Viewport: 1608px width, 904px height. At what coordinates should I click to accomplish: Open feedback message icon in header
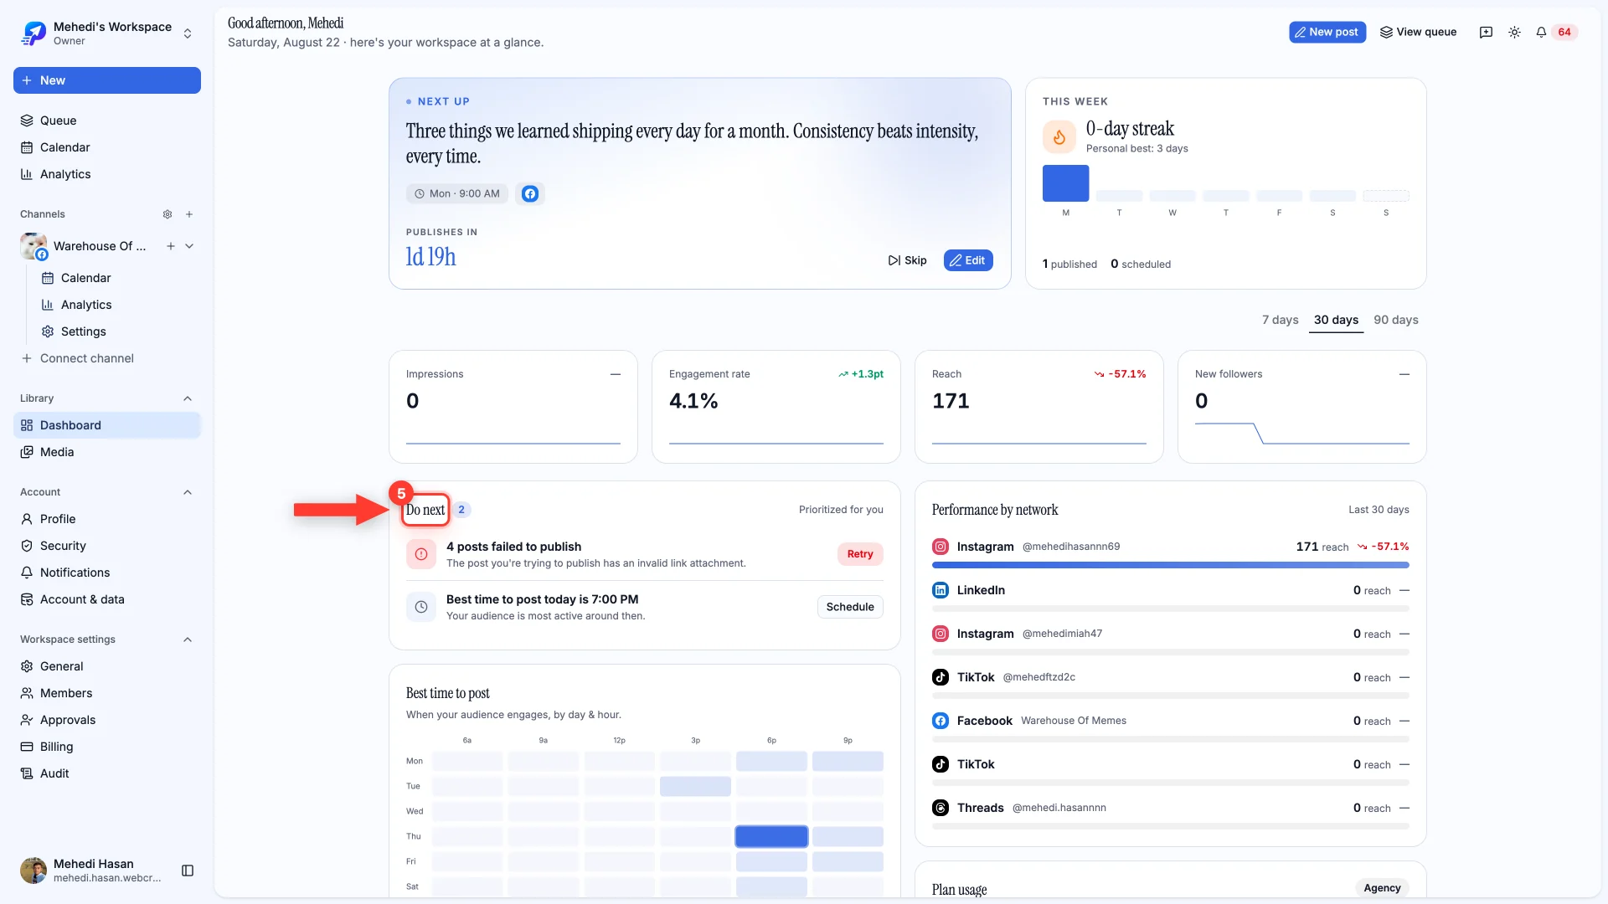pyautogui.click(x=1486, y=32)
